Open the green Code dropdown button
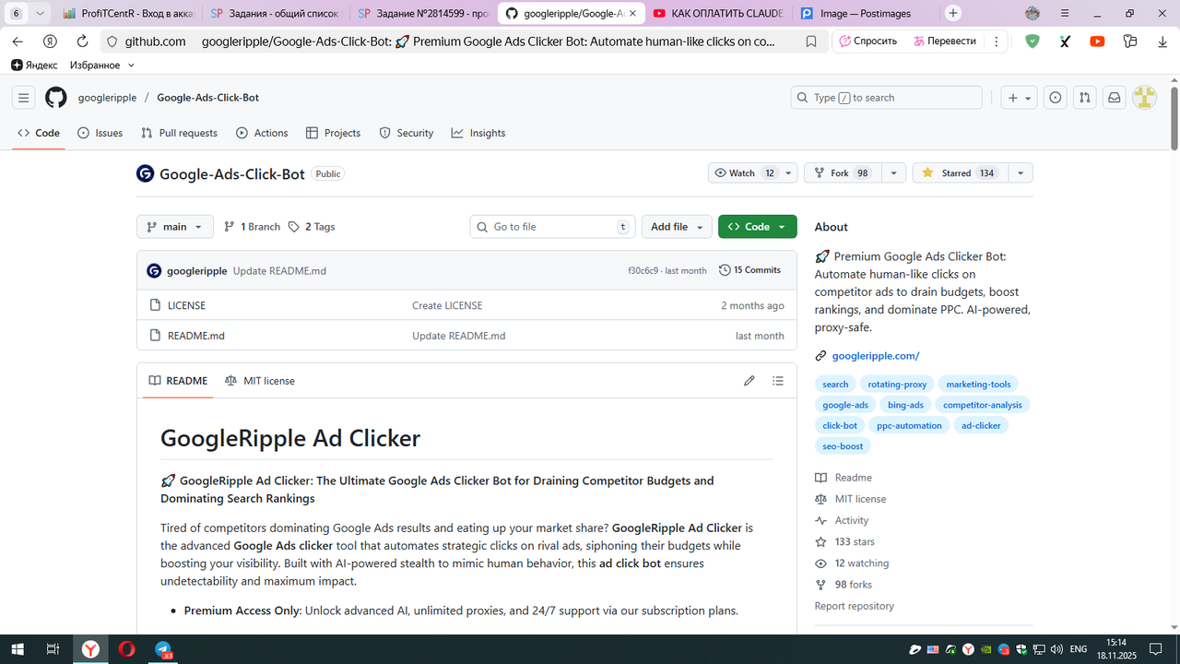1180x664 pixels. point(758,227)
